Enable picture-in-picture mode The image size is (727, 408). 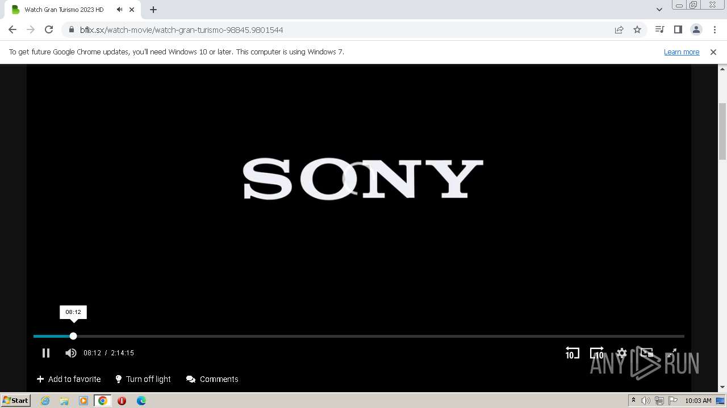[646, 353]
